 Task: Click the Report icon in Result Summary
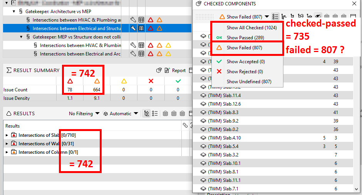[167, 70]
